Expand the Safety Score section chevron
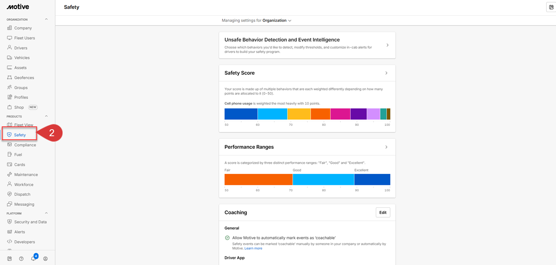The height and width of the screenshot is (265, 556). point(387,73)
